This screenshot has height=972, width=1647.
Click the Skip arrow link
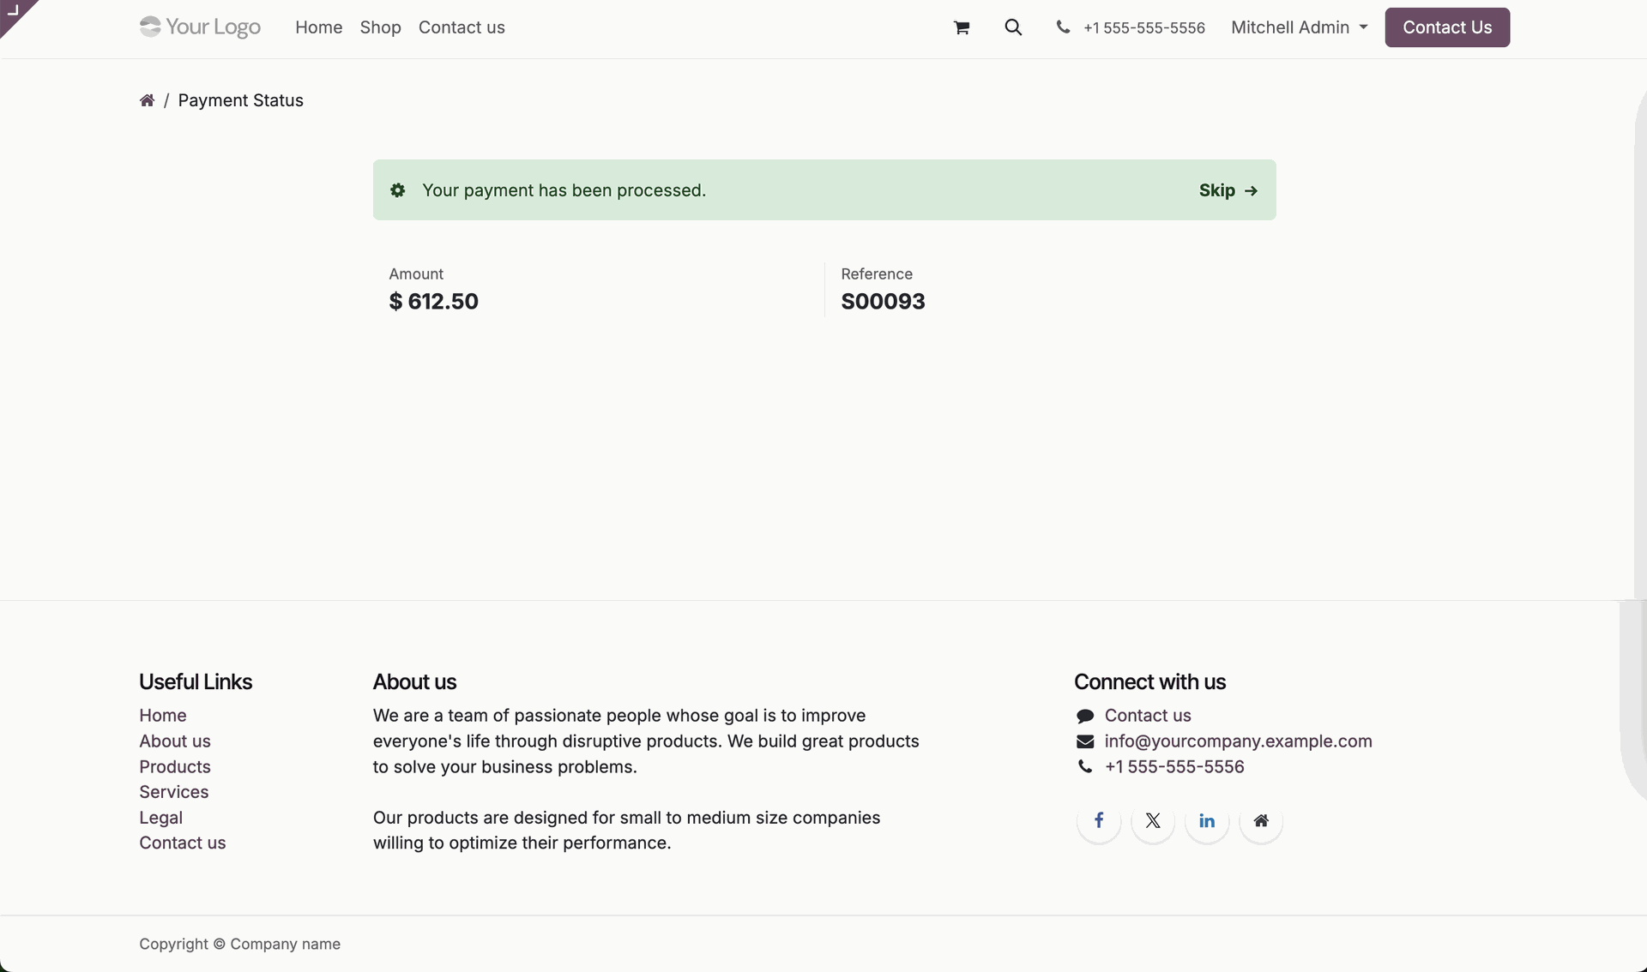[1228, 190]
